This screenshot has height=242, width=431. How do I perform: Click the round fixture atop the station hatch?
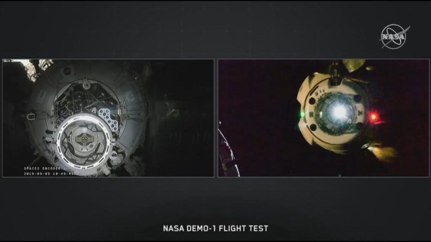pos(87,85)
